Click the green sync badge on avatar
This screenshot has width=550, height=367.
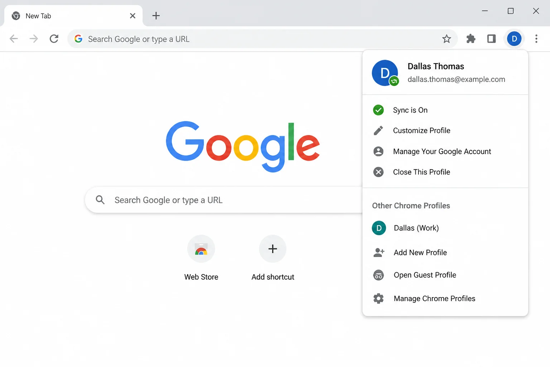coord(394,81)
